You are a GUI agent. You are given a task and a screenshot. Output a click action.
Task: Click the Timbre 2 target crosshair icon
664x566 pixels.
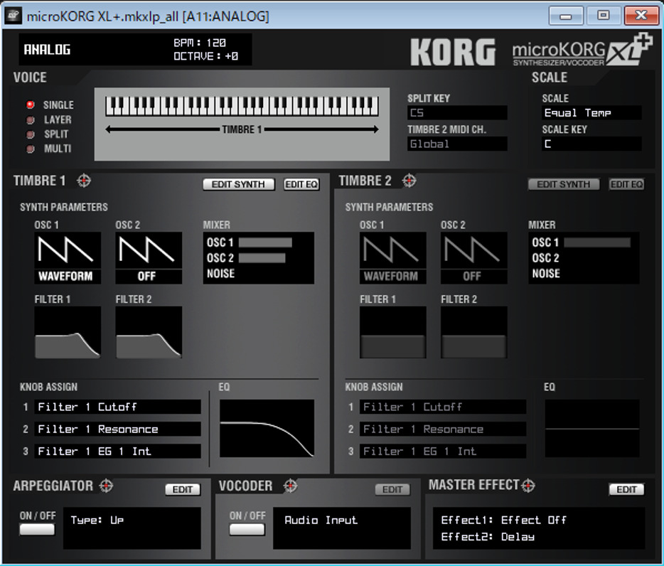(x=409, y=181)
